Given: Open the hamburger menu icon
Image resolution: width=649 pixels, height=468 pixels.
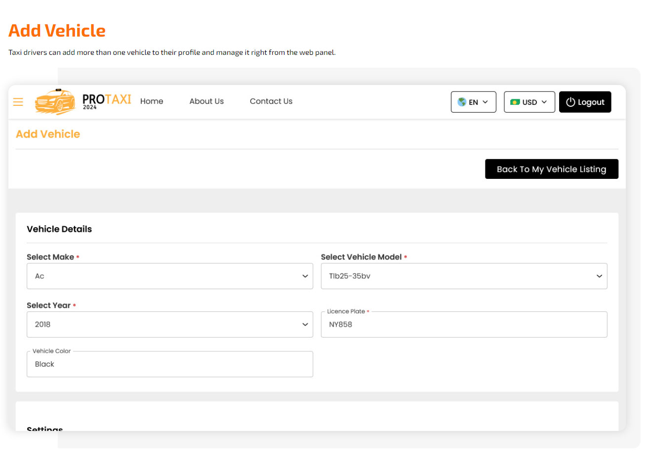Looking at the screenshot, I should pyautogui.click(x=18, y=102).
